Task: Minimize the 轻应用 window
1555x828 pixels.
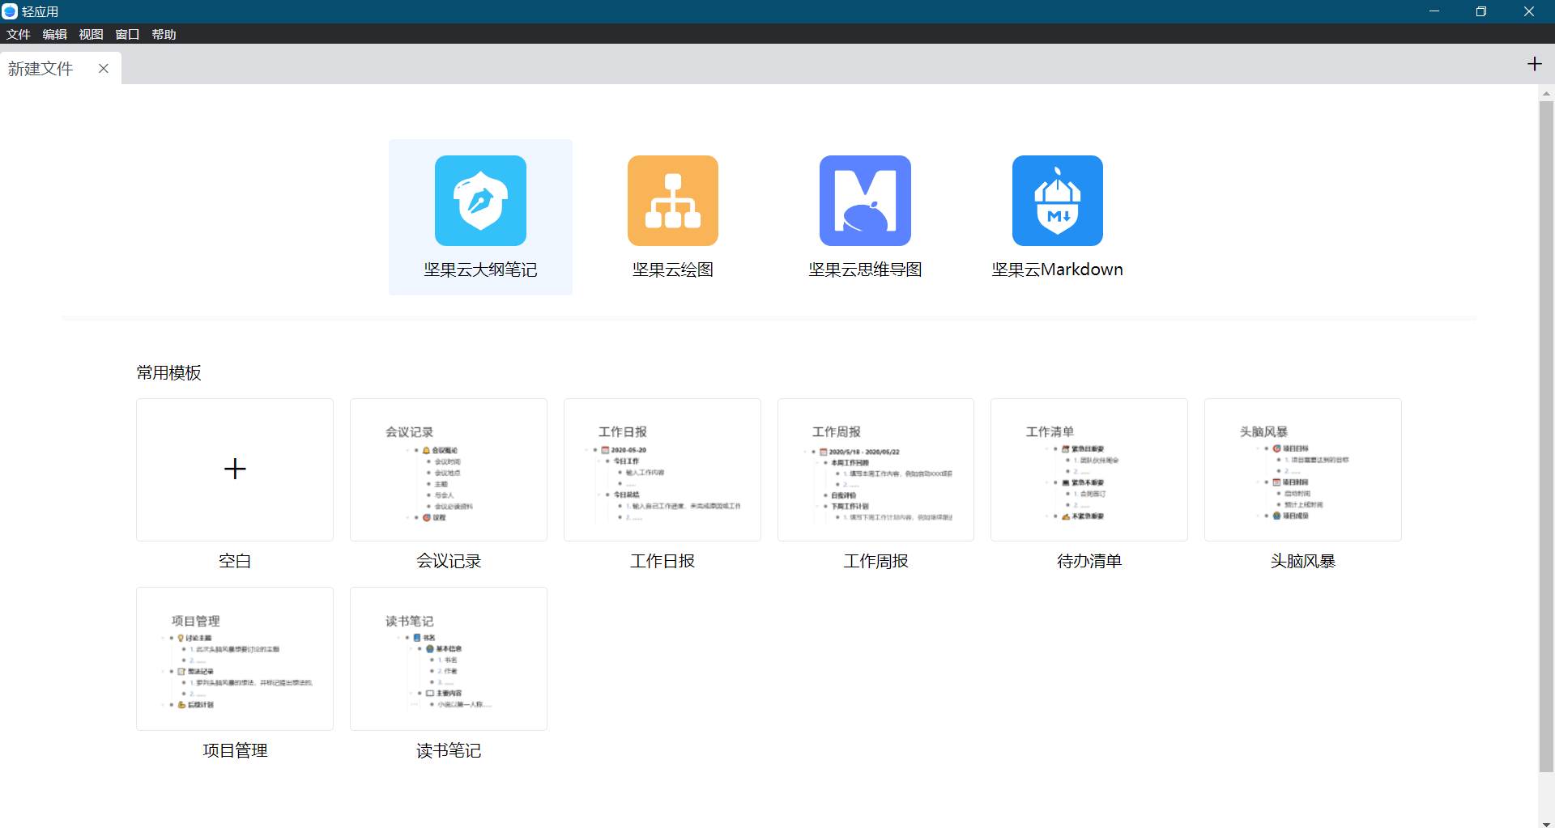Action: 1434,11
